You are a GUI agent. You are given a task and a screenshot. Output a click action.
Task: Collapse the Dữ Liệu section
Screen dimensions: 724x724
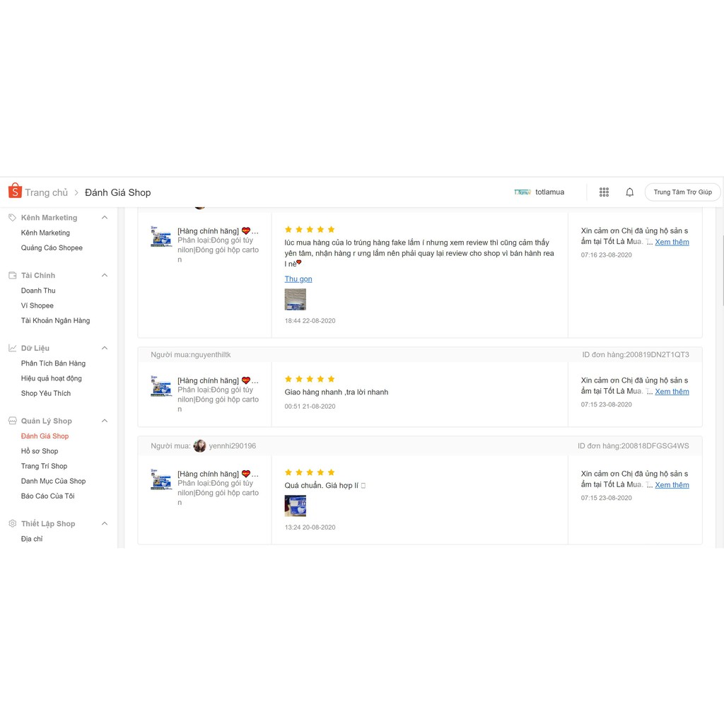click(x=105, y=348)
